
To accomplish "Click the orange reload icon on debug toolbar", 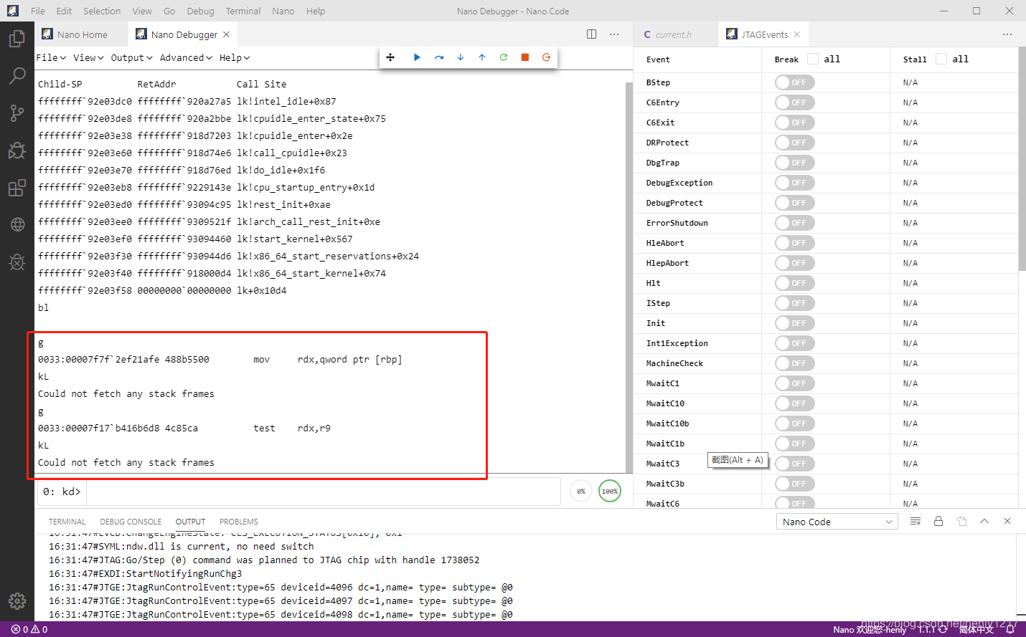I will (x=547, y=57).
